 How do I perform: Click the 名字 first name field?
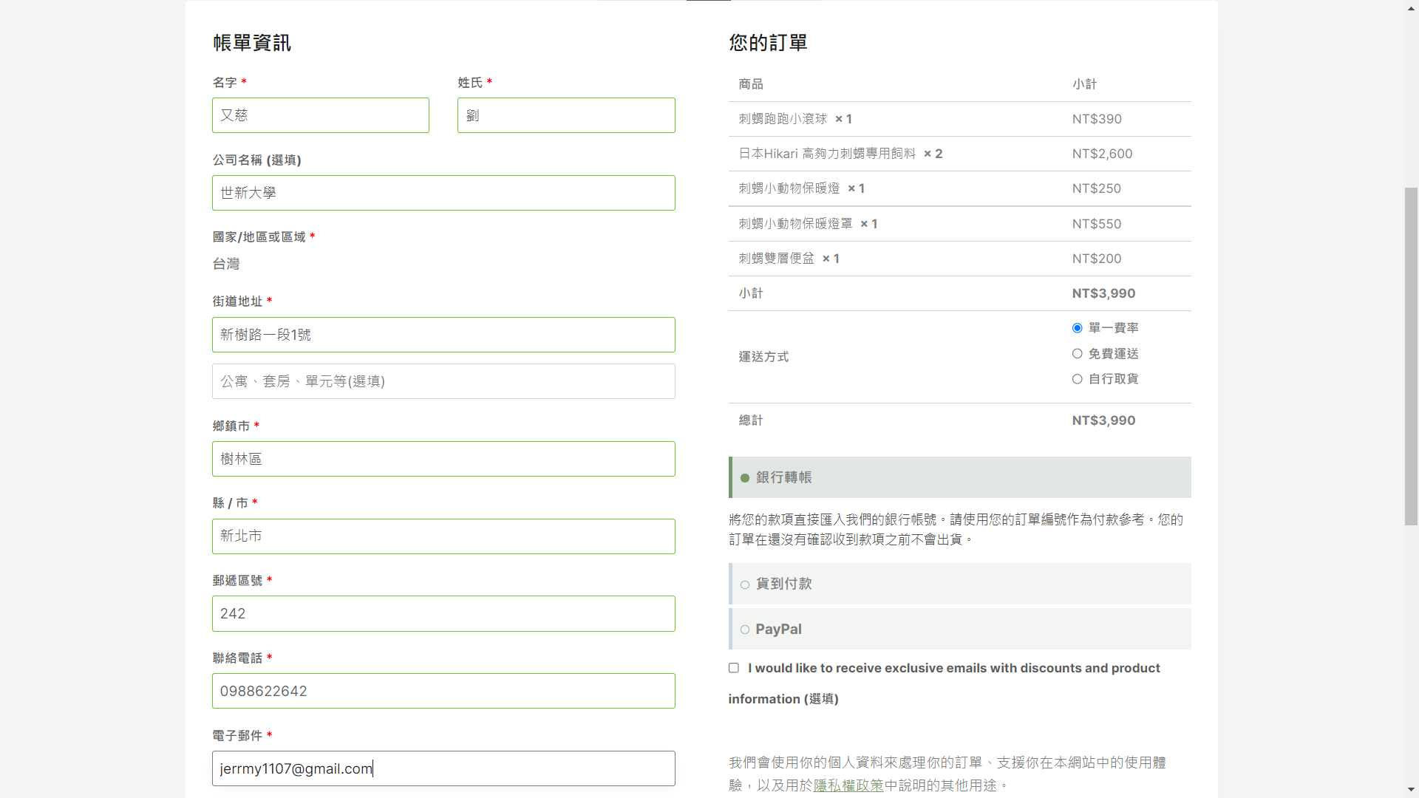pos(320,115)
